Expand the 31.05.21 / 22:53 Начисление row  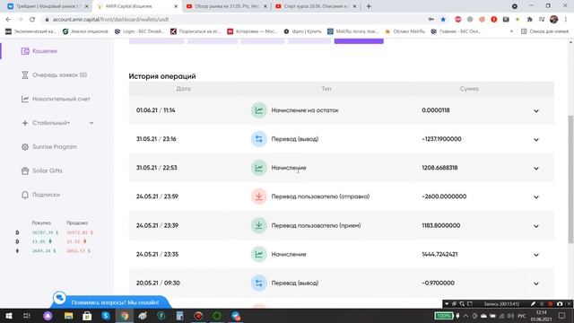point(536,168)
